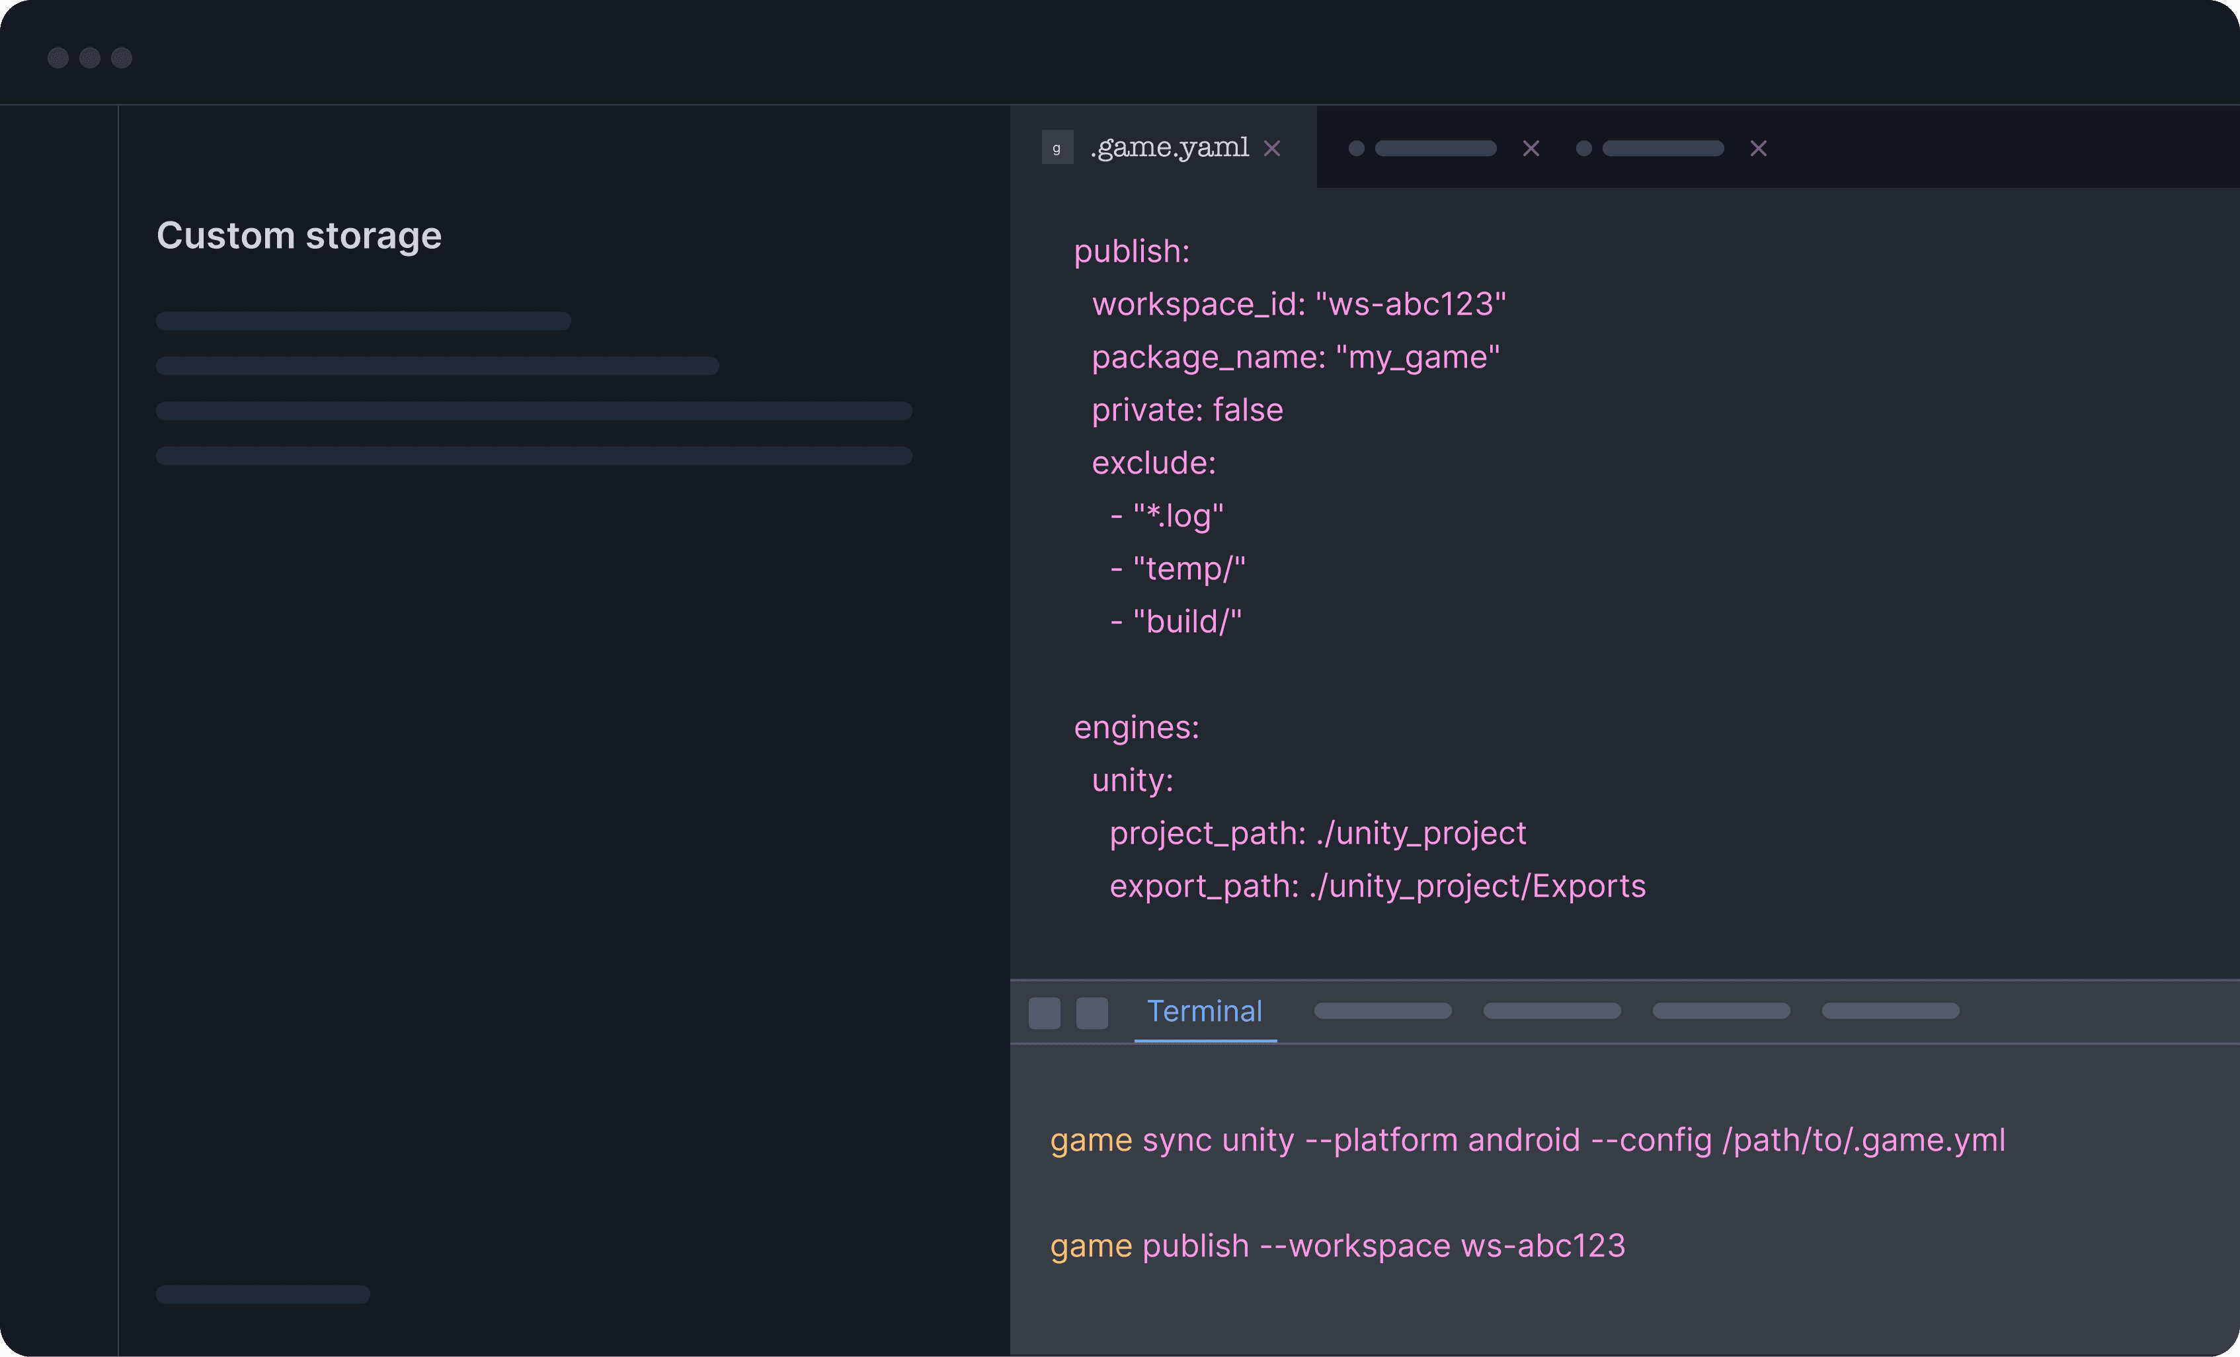Click the game publish --workspace command line

1338,1245
